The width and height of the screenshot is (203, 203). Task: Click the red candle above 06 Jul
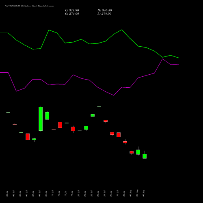pyautogui.click(x=28, y=137)
